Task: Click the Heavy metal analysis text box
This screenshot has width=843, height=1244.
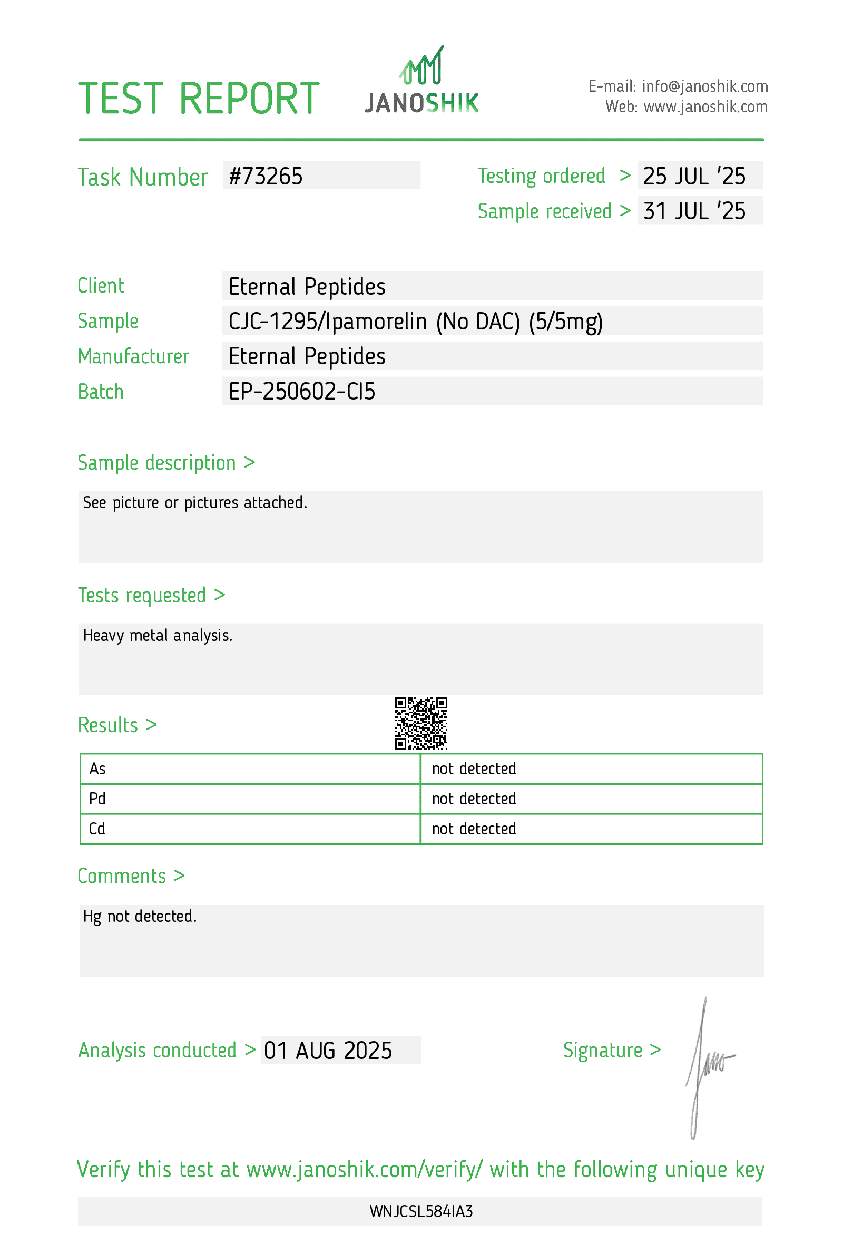Action: (x=420, y=659)
